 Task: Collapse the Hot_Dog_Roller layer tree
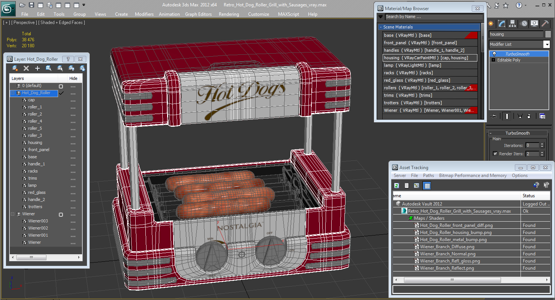[13, 93]
